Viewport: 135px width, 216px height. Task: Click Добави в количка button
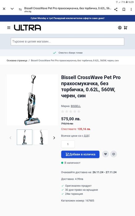pos(80,154)
